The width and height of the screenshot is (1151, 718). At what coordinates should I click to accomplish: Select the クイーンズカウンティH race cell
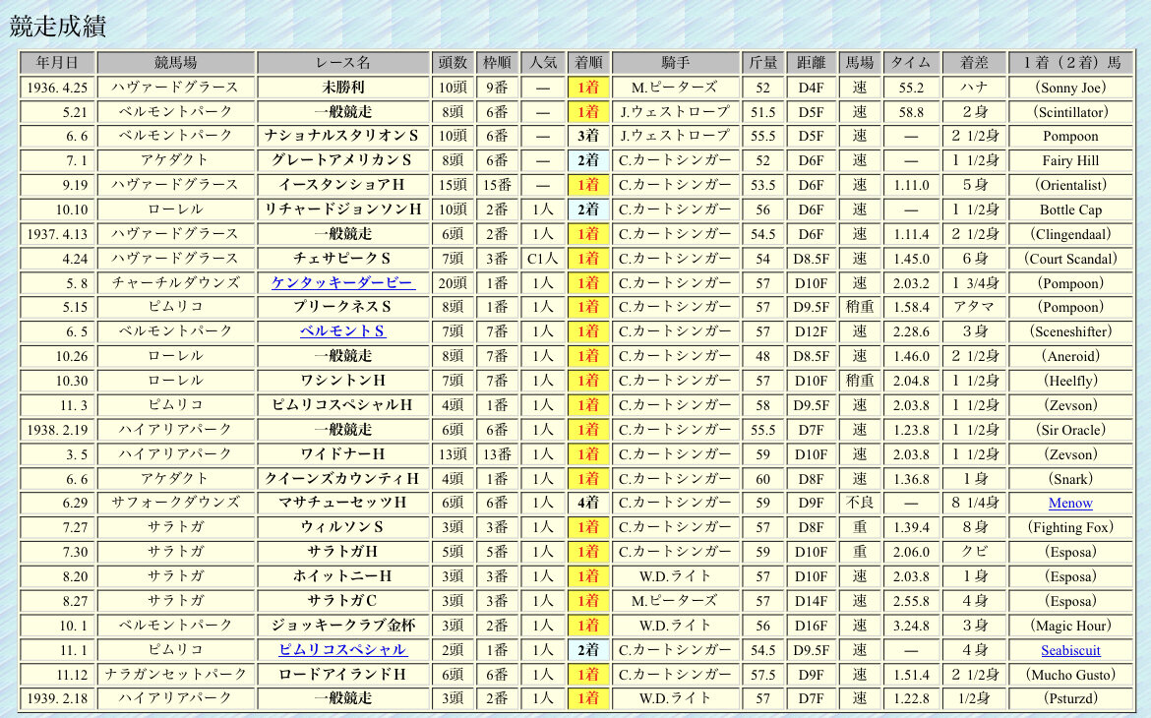(x=342, y=479)
